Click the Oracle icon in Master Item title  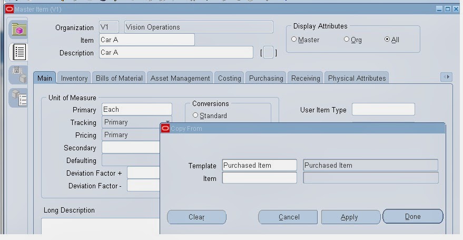point(9,9)
